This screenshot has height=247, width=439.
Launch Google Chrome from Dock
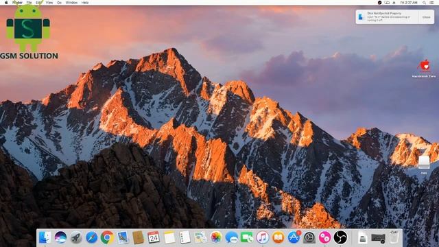tap(107, 237)
